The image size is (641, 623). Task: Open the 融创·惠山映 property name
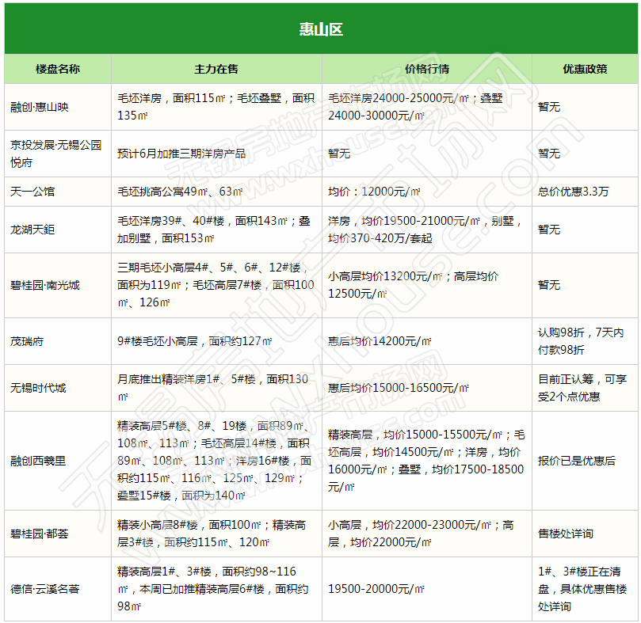[40, 107]
